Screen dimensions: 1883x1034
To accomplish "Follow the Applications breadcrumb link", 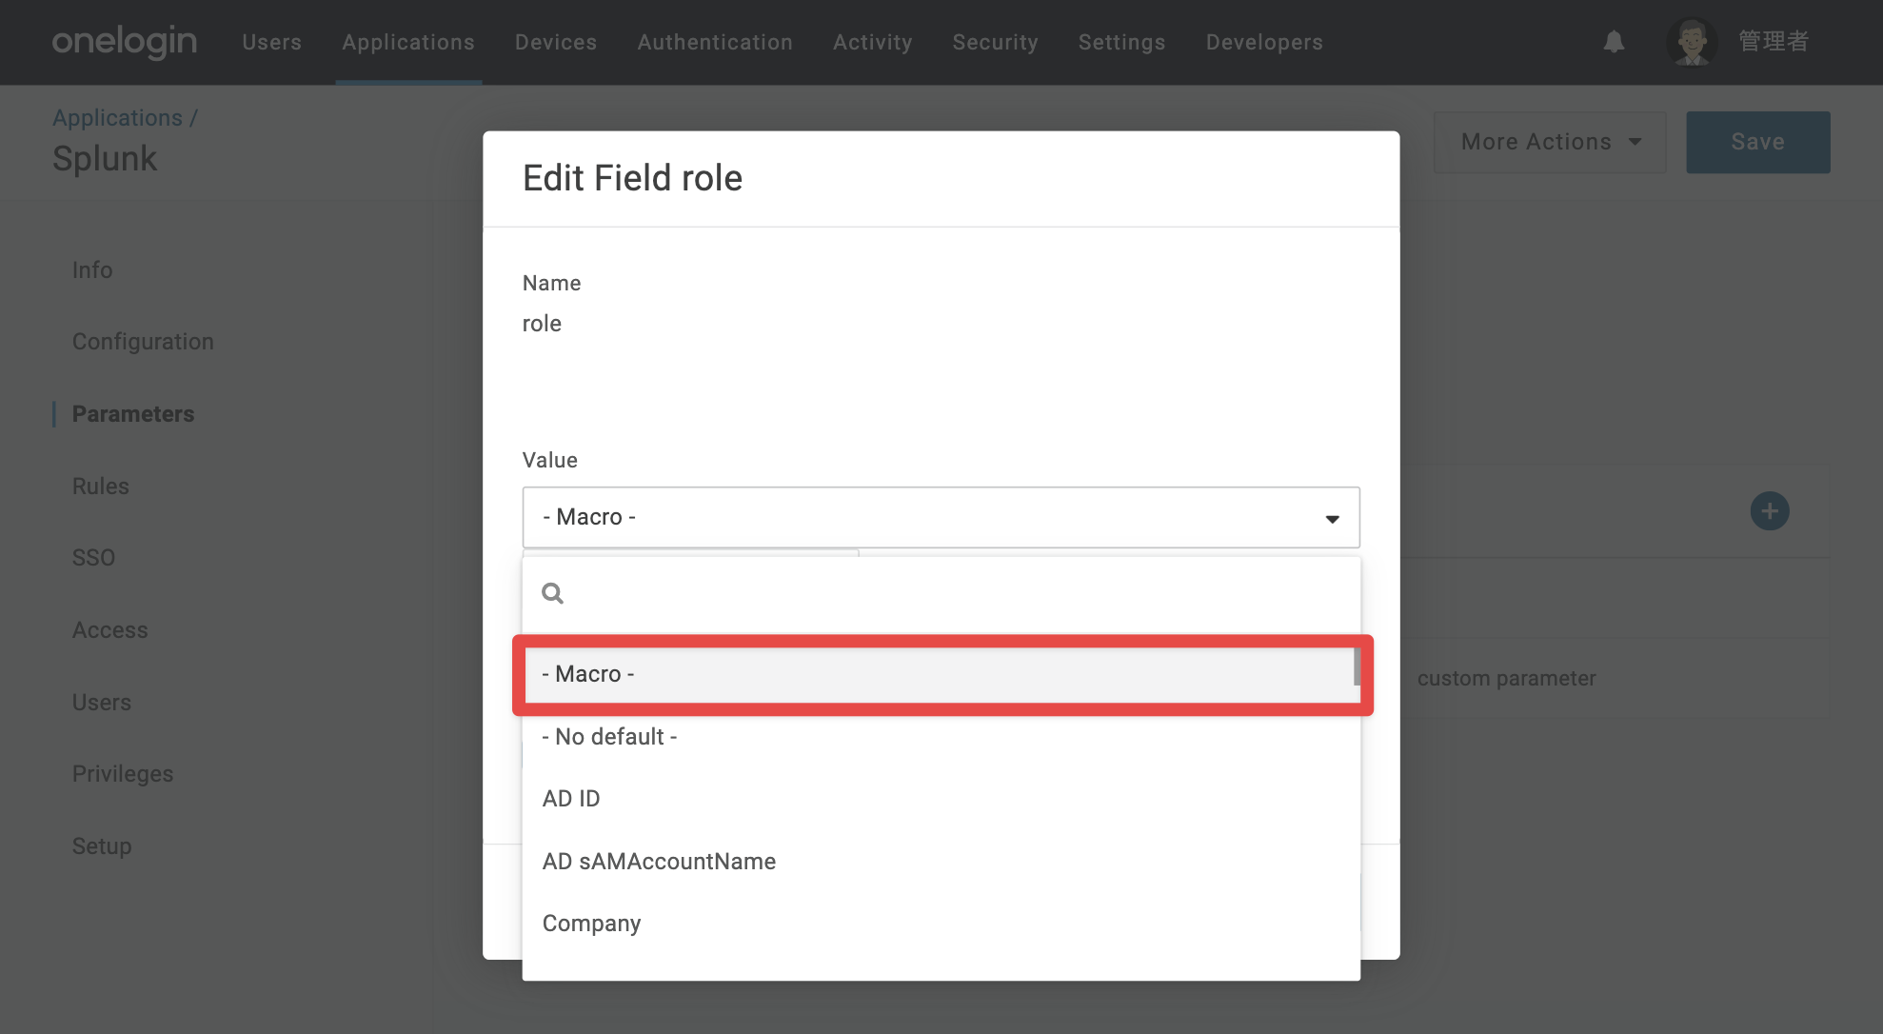I will click(117, 118).
